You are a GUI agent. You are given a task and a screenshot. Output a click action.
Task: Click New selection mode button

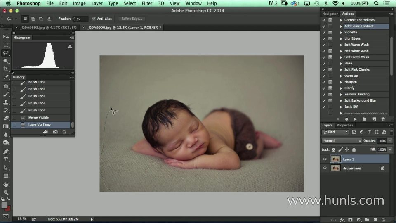(x=25, y=19)
